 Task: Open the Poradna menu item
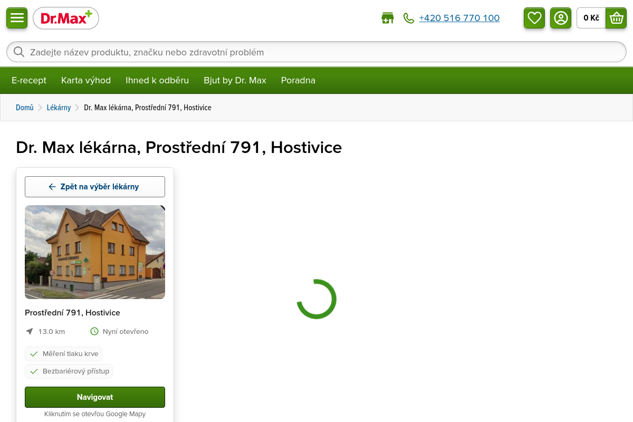[298, 80]
